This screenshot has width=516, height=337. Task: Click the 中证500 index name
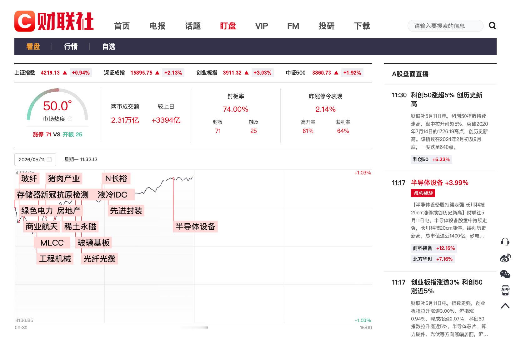296,73
